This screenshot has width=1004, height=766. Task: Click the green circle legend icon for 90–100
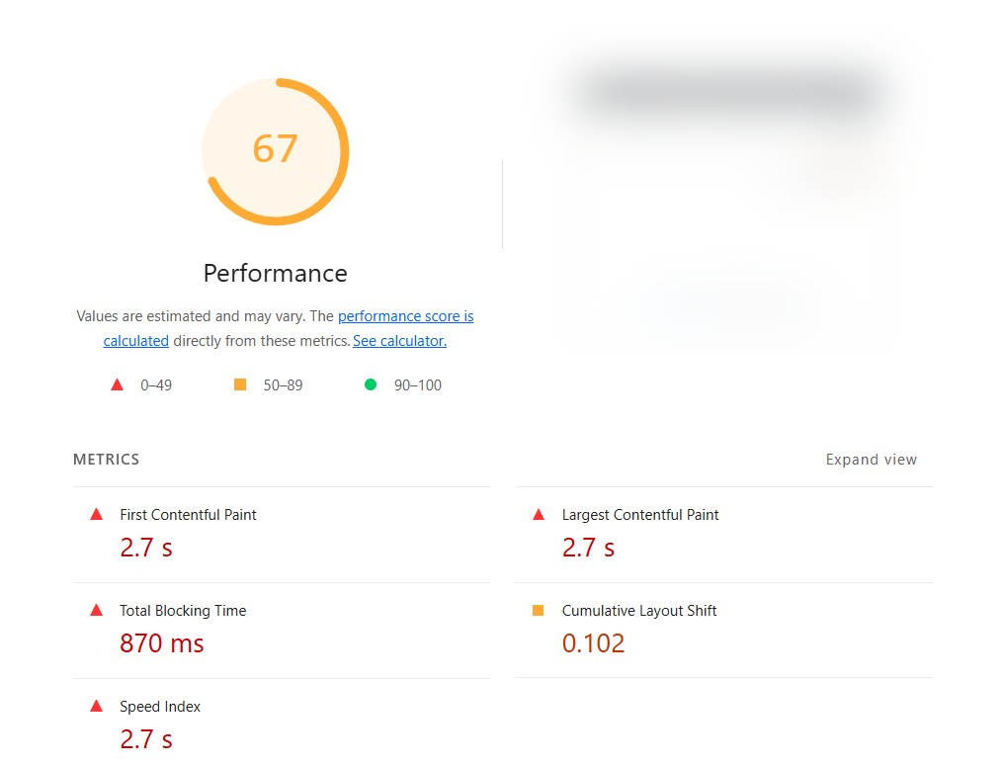pos(371,384)
